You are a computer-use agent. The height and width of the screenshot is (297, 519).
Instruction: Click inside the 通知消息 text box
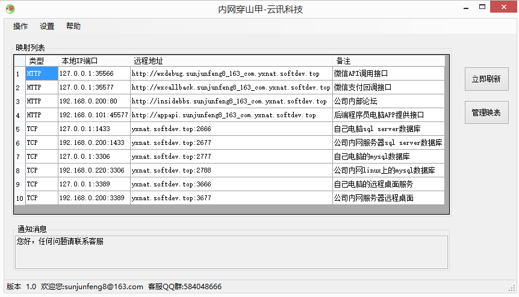(231, 252)
